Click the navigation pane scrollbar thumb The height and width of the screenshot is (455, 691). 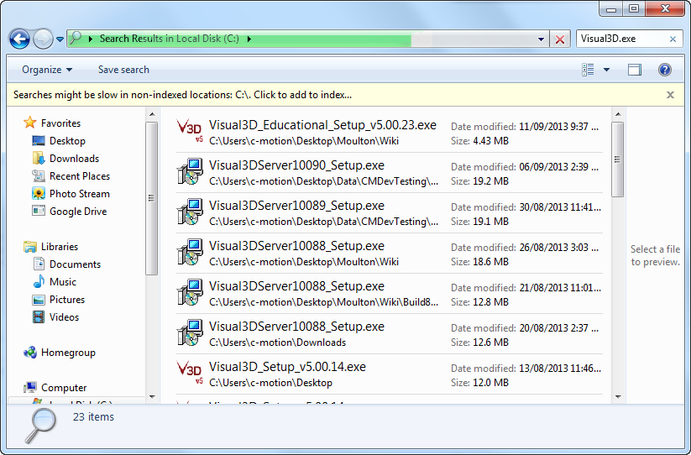(152, 198)
